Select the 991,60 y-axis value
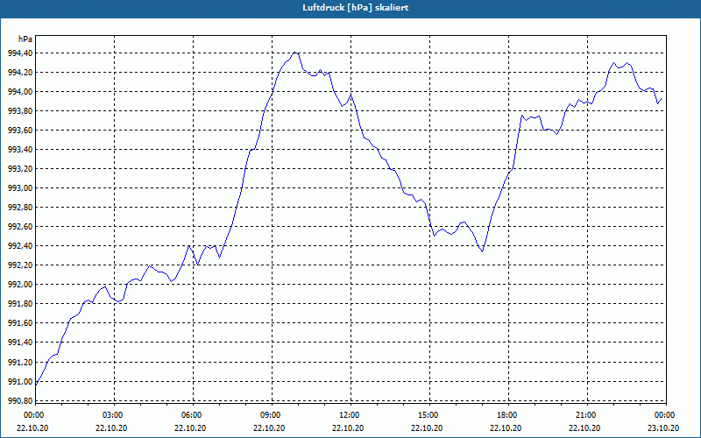The image size is (701, 438). (20, 323)
